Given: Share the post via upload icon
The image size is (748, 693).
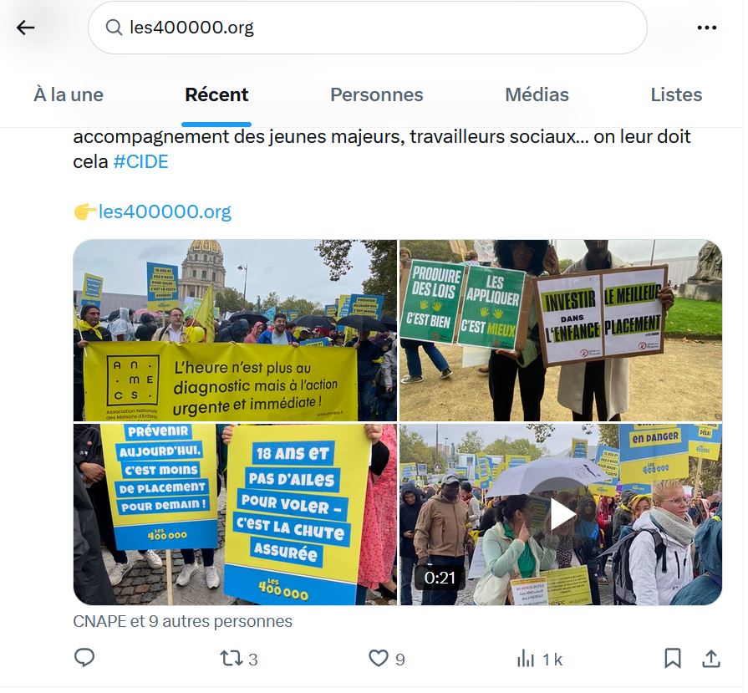Looking at the screenshot, I should (710, 659).
